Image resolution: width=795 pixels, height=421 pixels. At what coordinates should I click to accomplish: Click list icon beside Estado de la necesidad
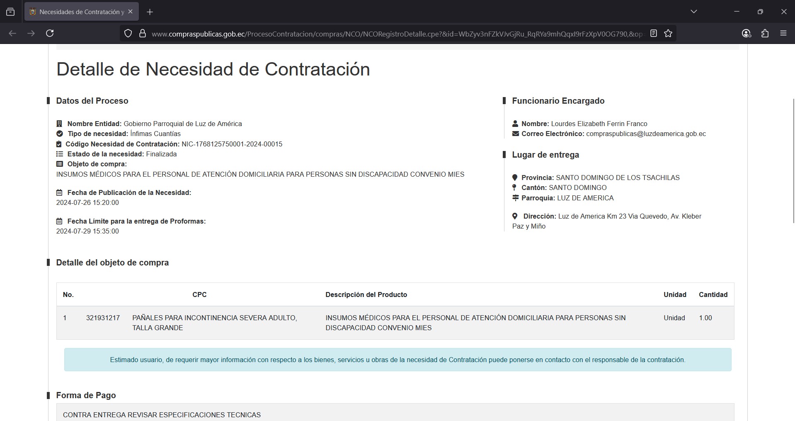tap(60, 154)
